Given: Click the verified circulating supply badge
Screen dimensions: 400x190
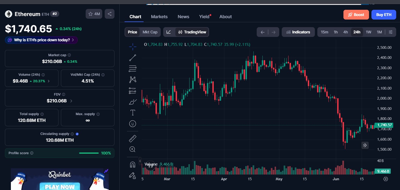Looking at the screenshot, I should pos(77,134).
